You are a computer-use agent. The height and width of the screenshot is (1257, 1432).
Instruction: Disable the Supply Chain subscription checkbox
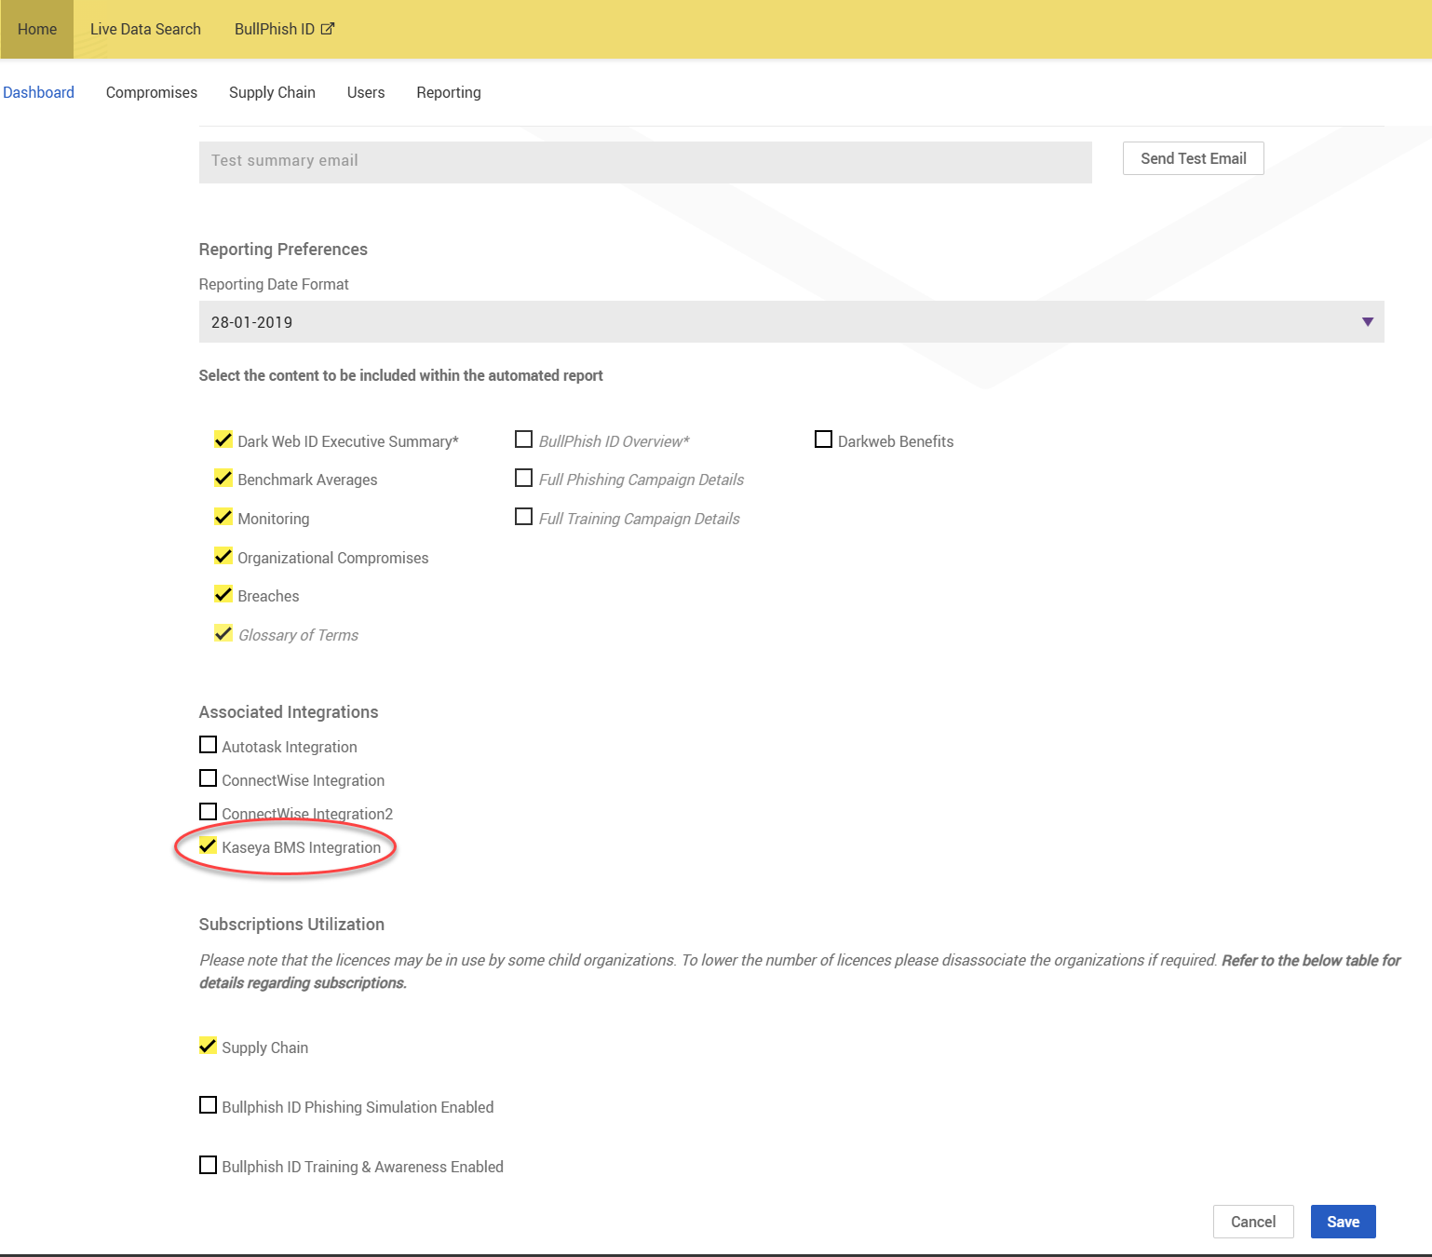pyautogui.click(x=209, y=1047)
